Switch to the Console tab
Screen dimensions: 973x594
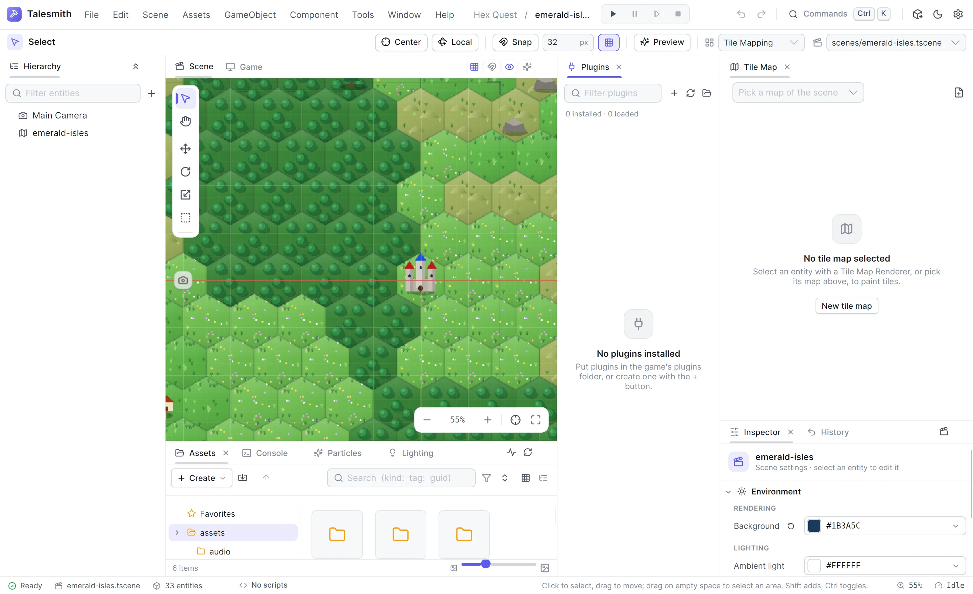point(265,453)
